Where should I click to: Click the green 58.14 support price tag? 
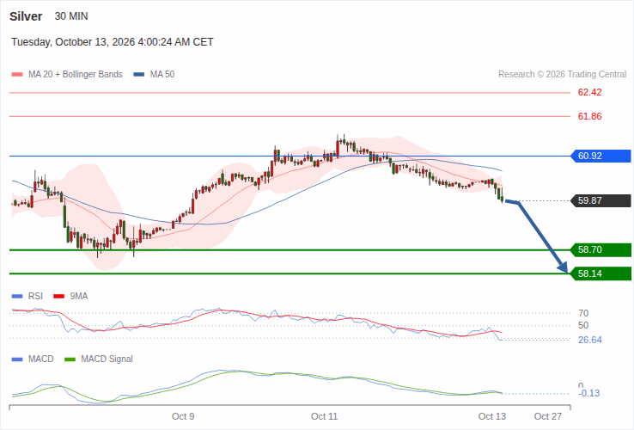point(600,273)
